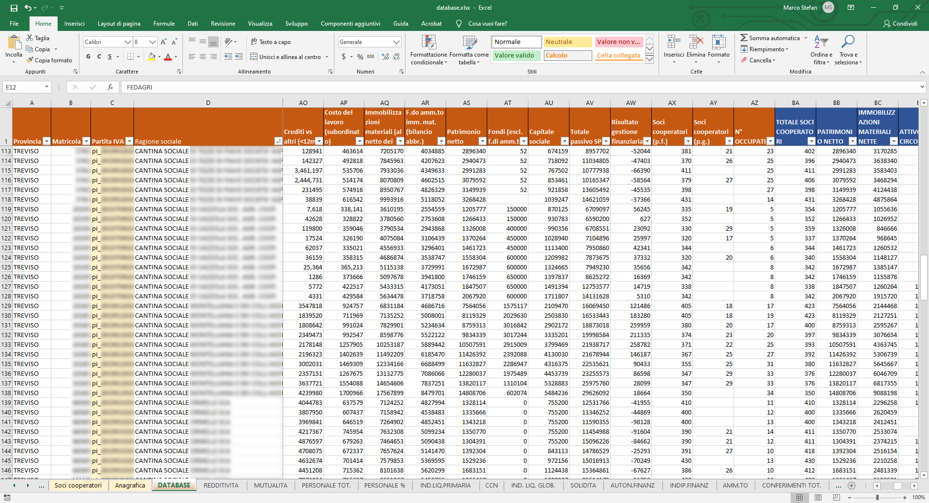This screenshot has width=929, height=503.
Task: Toggle italic formatting (C)
Action: click(x=99, y=57)
